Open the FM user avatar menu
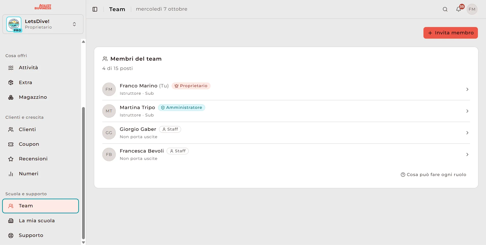This screenshot has width=486, height=245. (x=472, y=9)
